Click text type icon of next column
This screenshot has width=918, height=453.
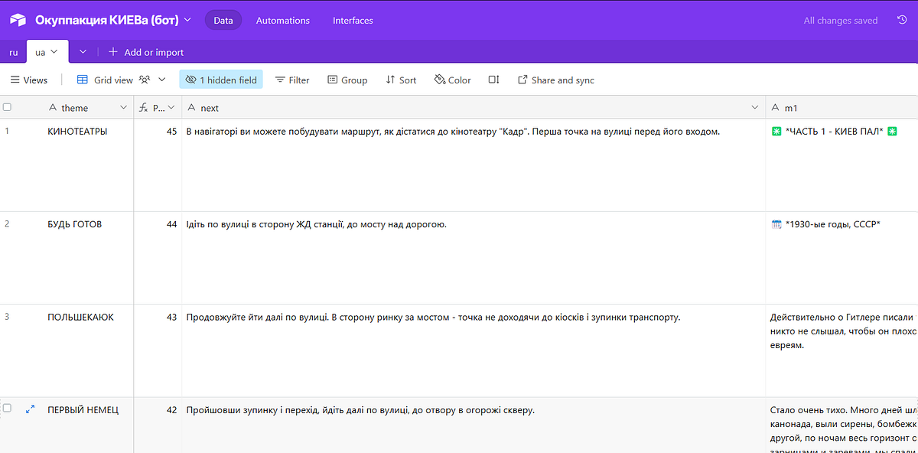click(191, 108)
